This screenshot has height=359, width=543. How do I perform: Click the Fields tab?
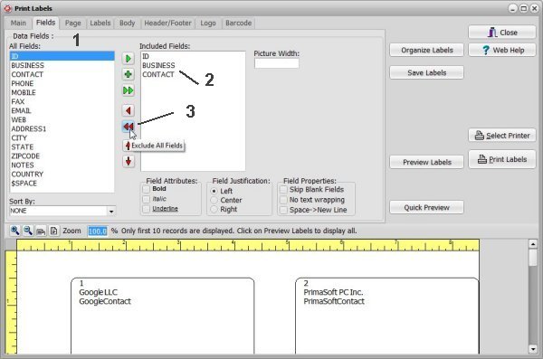coord(46,23)
